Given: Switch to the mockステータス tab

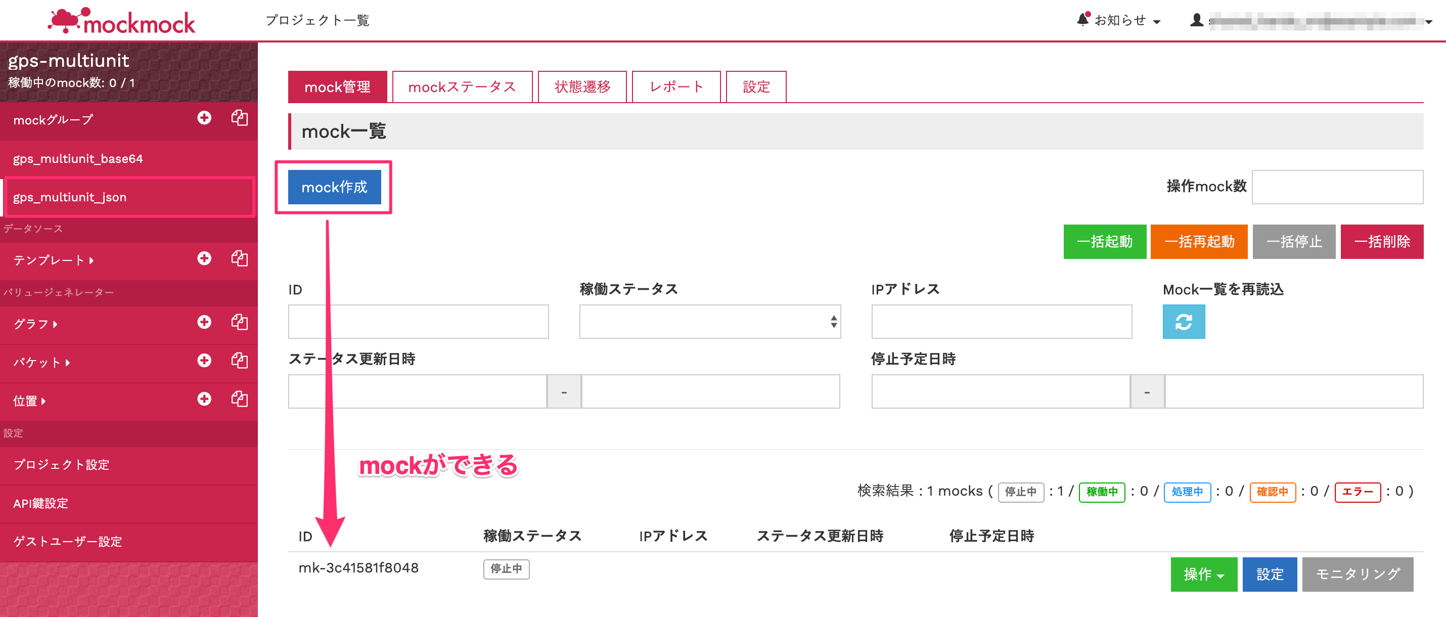Looking at the screenshot, I should click(x=462, y=87).
